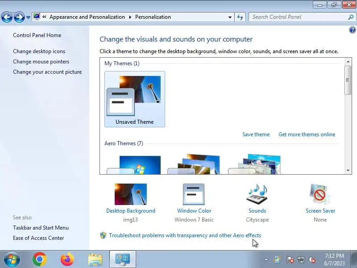Open the recent pages dropdown arrow

pos(28,17)
